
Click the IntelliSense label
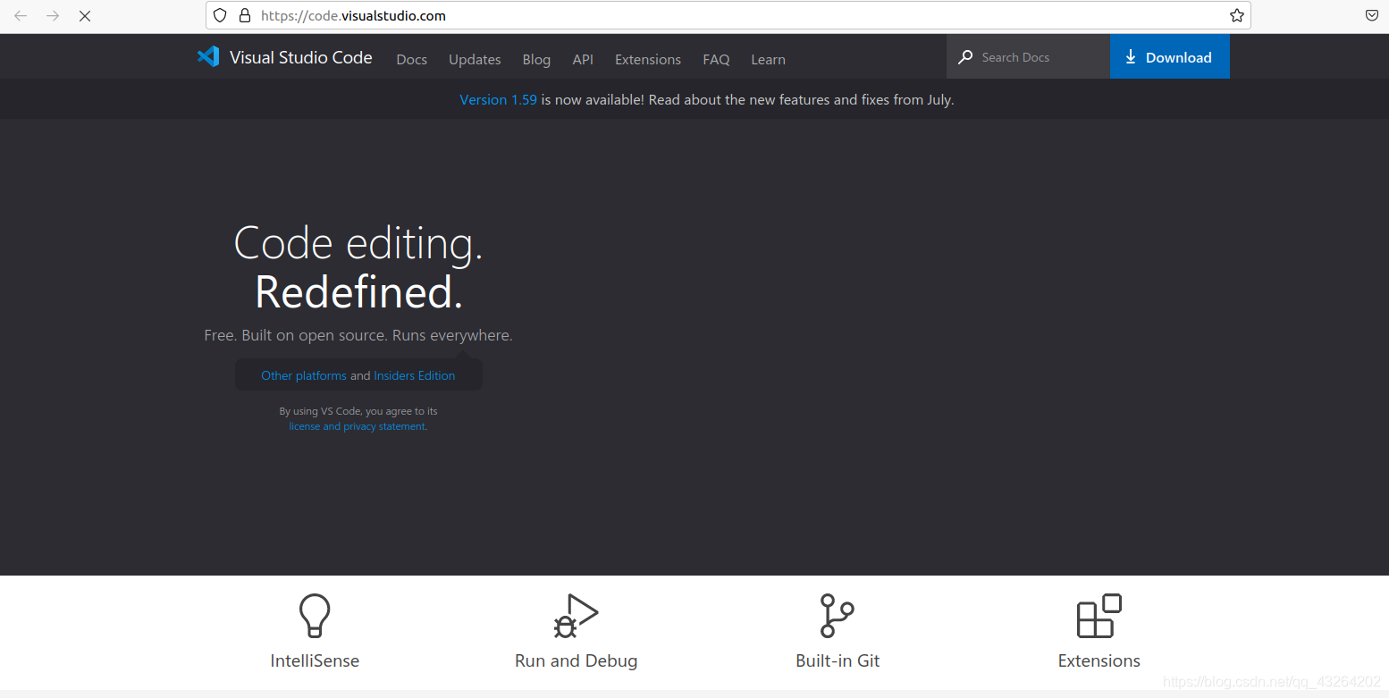(x=315, y=661)
